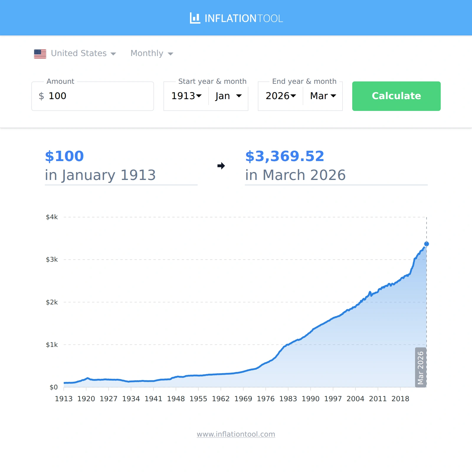Viewport: 472px width, 472px height.
Task: Click the $3,369.52 result amount
Action: coord(285,156)
